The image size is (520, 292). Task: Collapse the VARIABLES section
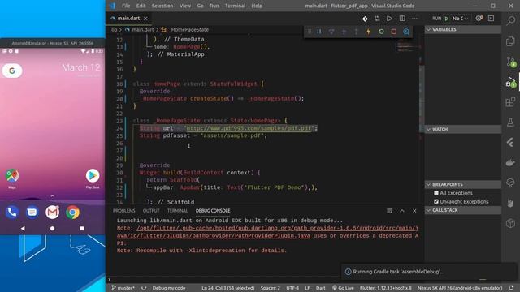[463, 29]
